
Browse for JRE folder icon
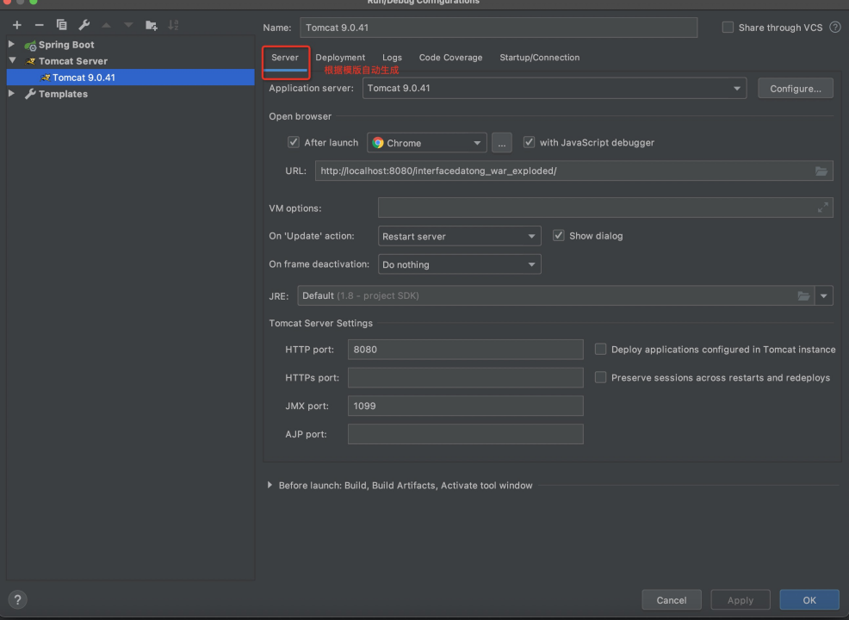803,295
